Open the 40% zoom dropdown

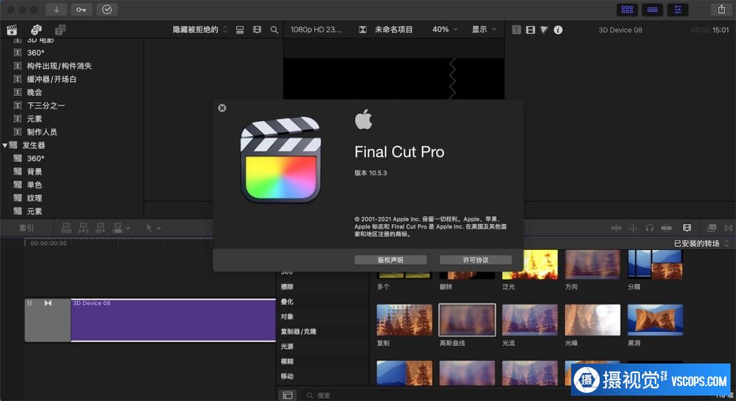tap(444, 29)
